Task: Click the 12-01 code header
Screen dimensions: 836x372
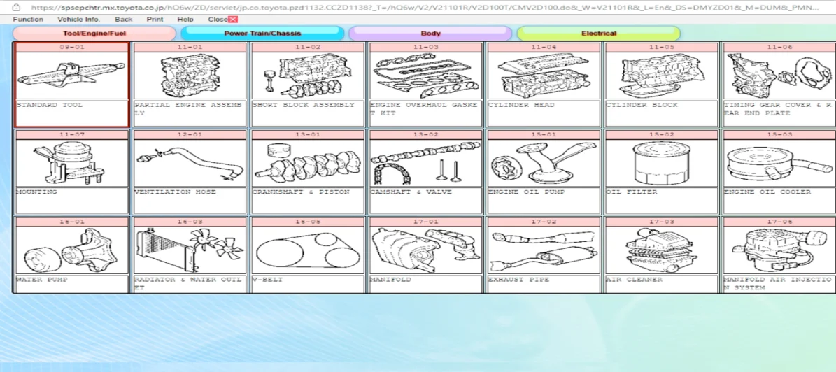Action: (x=190, y=135)
